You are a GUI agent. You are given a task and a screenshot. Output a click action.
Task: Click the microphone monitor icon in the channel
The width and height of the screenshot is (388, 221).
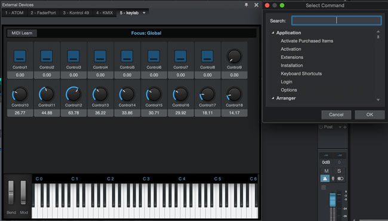pos(333,179)
